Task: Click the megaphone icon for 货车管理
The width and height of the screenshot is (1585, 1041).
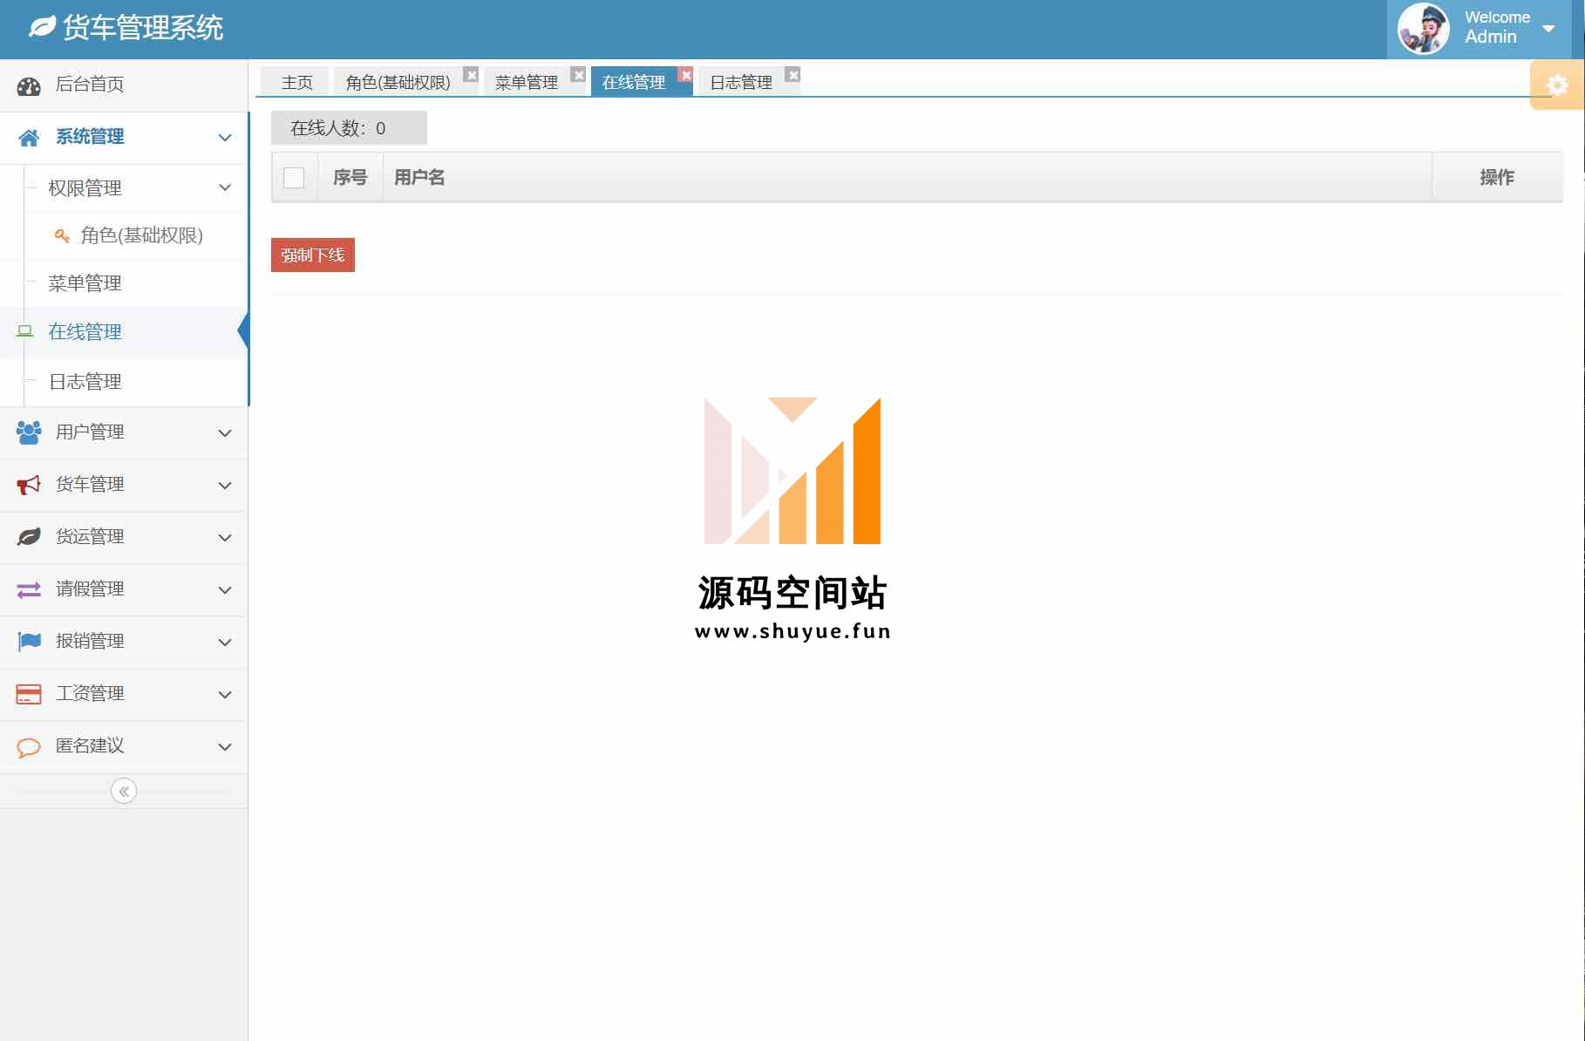Action: point(29,485)
